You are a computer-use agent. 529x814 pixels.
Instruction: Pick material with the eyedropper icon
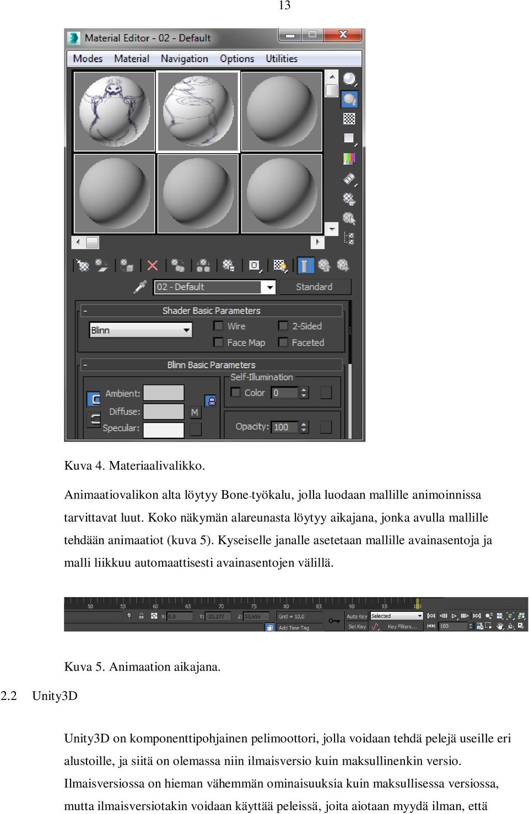[x=141, y=287]
